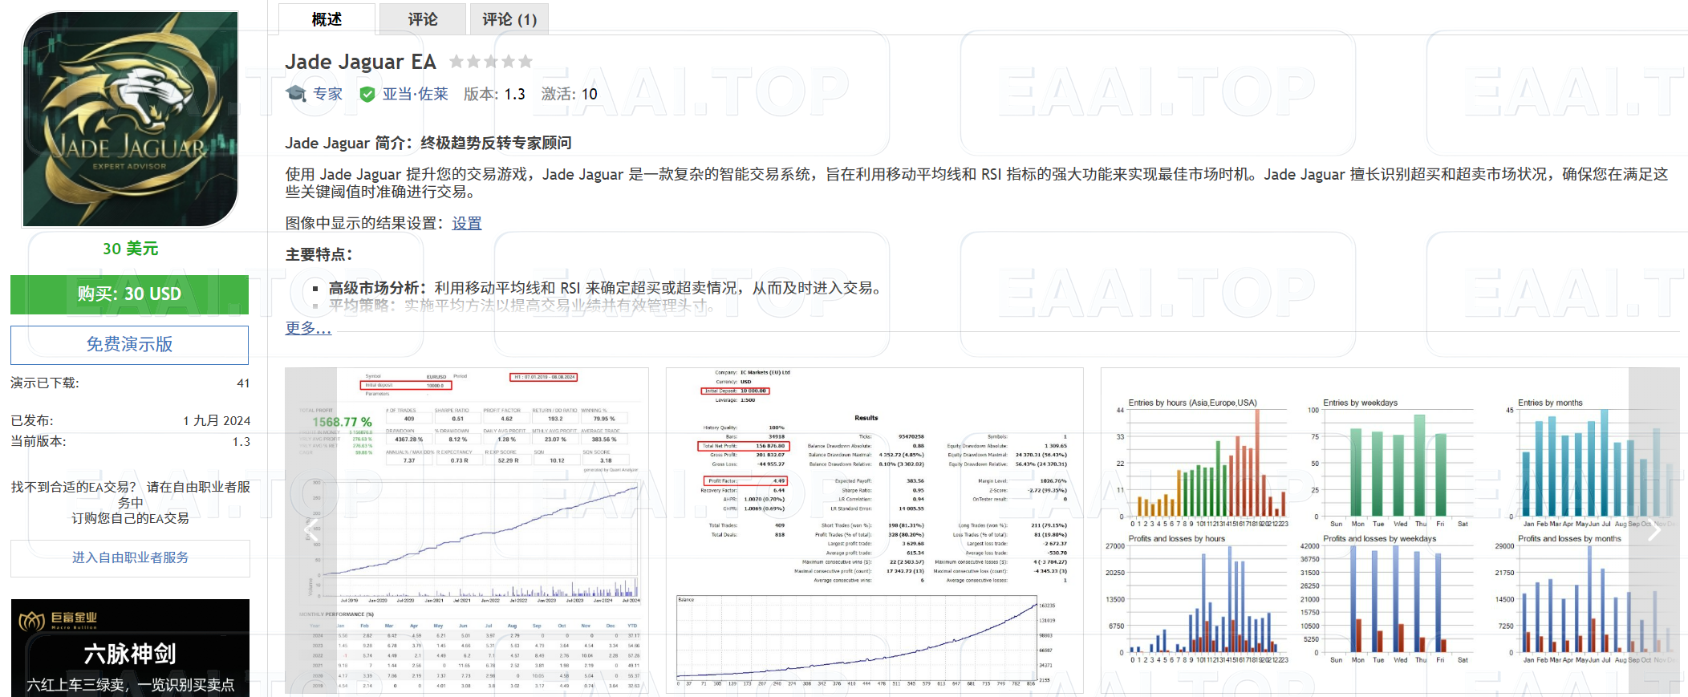Click the 激活: 10 activations text
The width and height of the screenshot is (1688, 697).
[x=570, y=94]
